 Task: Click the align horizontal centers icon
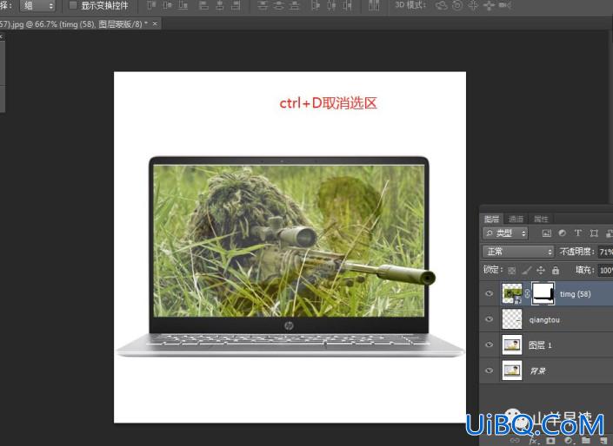(x=220, y=5)
